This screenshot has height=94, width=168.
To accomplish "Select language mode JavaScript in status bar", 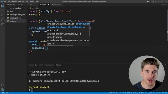I will click(x=135, y=93).
